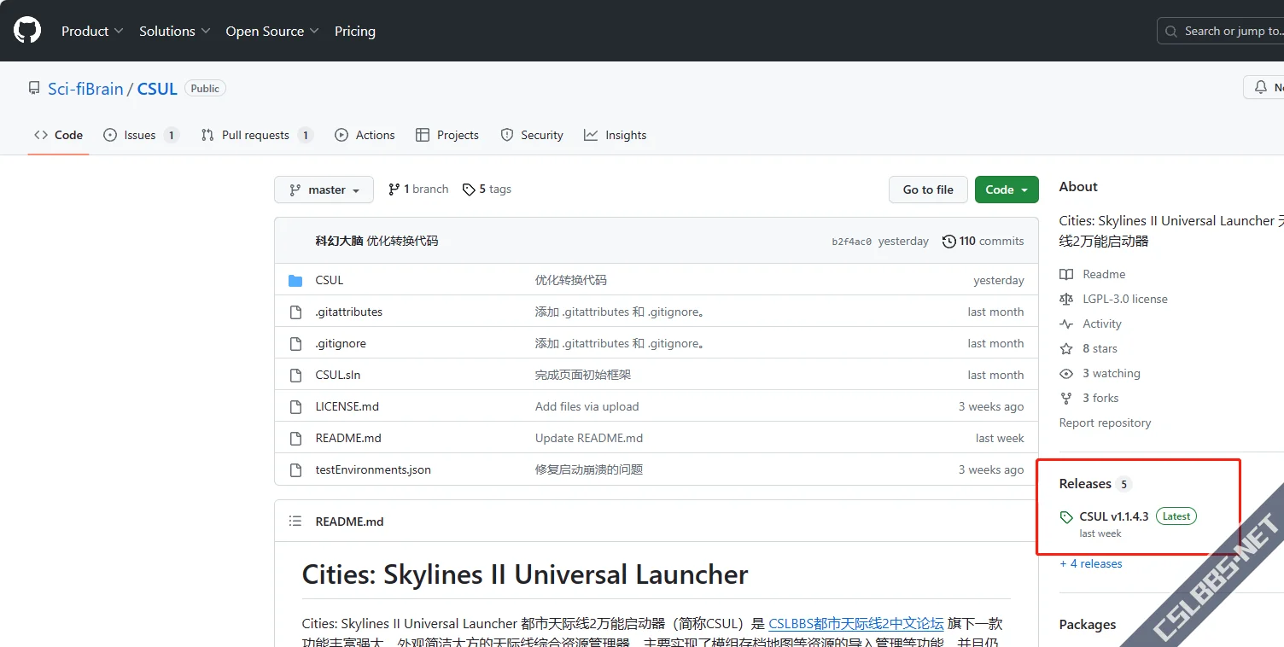
Task: Open README.md in the file list
Action: click(x=348, y=438)
